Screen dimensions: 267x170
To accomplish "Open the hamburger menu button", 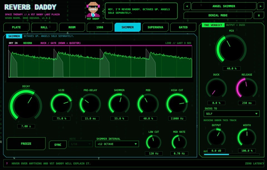I will 259,15.
